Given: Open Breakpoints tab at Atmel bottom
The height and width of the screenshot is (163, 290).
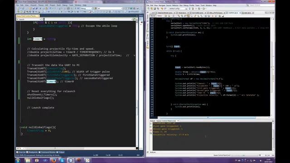Looking at the screenshot, I should 32,152.
